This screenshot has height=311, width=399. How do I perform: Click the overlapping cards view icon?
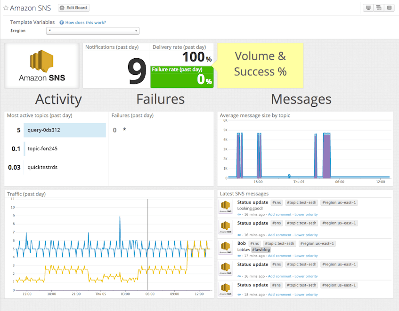click(x=379, y=8)
